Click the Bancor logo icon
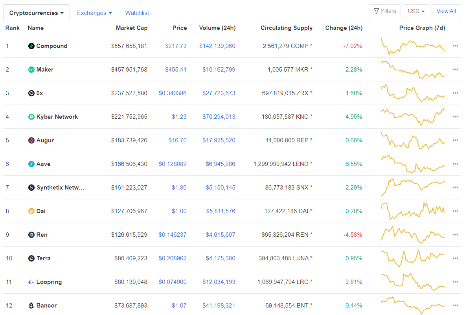The width and height of the screenshot is (465, 315). (31, 306)
